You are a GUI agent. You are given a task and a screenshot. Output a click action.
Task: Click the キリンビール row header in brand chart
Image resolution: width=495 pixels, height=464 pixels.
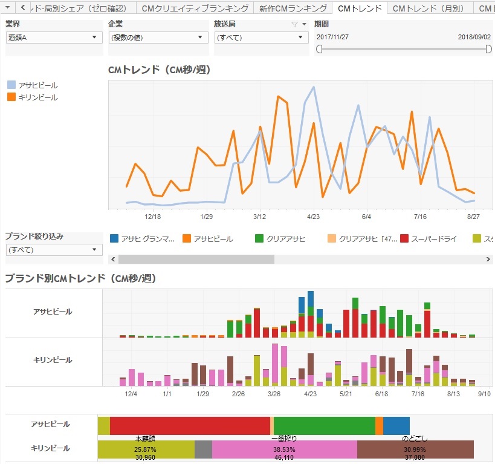(53, 360)
